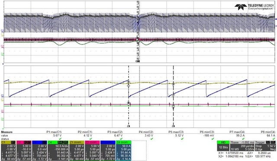Click the green status checkmark under P5

pos(182,139)
